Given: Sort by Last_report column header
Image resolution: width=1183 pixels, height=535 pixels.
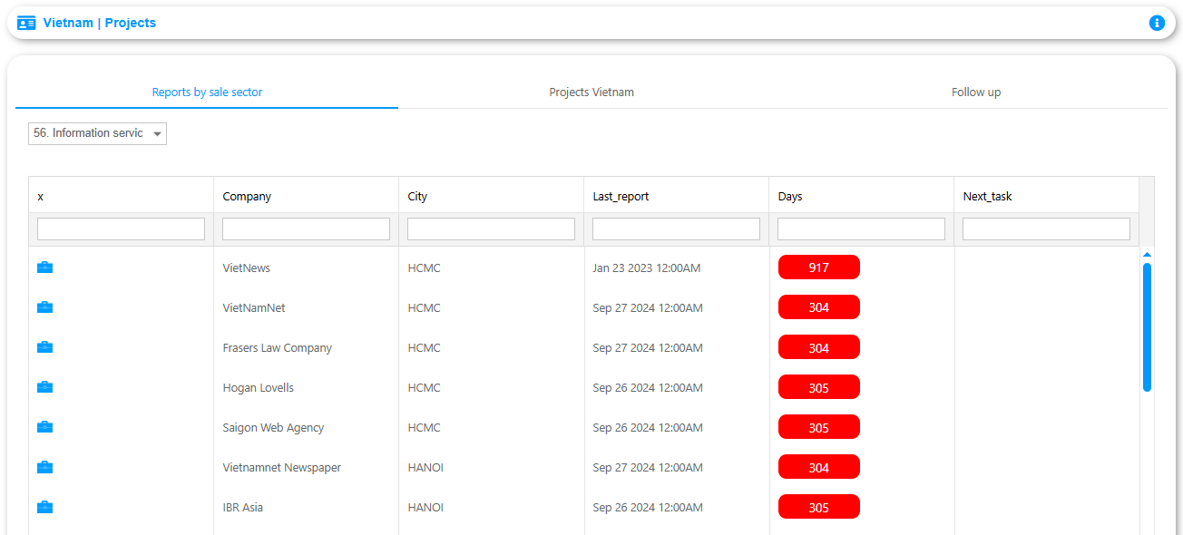Looking at the screenshot, I should tap(676, 196).
